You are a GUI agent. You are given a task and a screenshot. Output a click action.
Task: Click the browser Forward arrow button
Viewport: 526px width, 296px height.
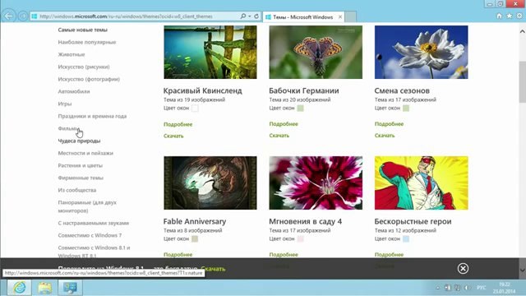(x=22, y=16)
